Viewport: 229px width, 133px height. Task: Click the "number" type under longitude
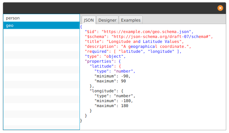tap(123, 96)
